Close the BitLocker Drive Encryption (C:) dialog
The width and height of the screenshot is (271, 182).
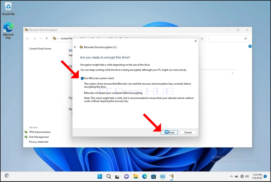[x=195, y=41]
